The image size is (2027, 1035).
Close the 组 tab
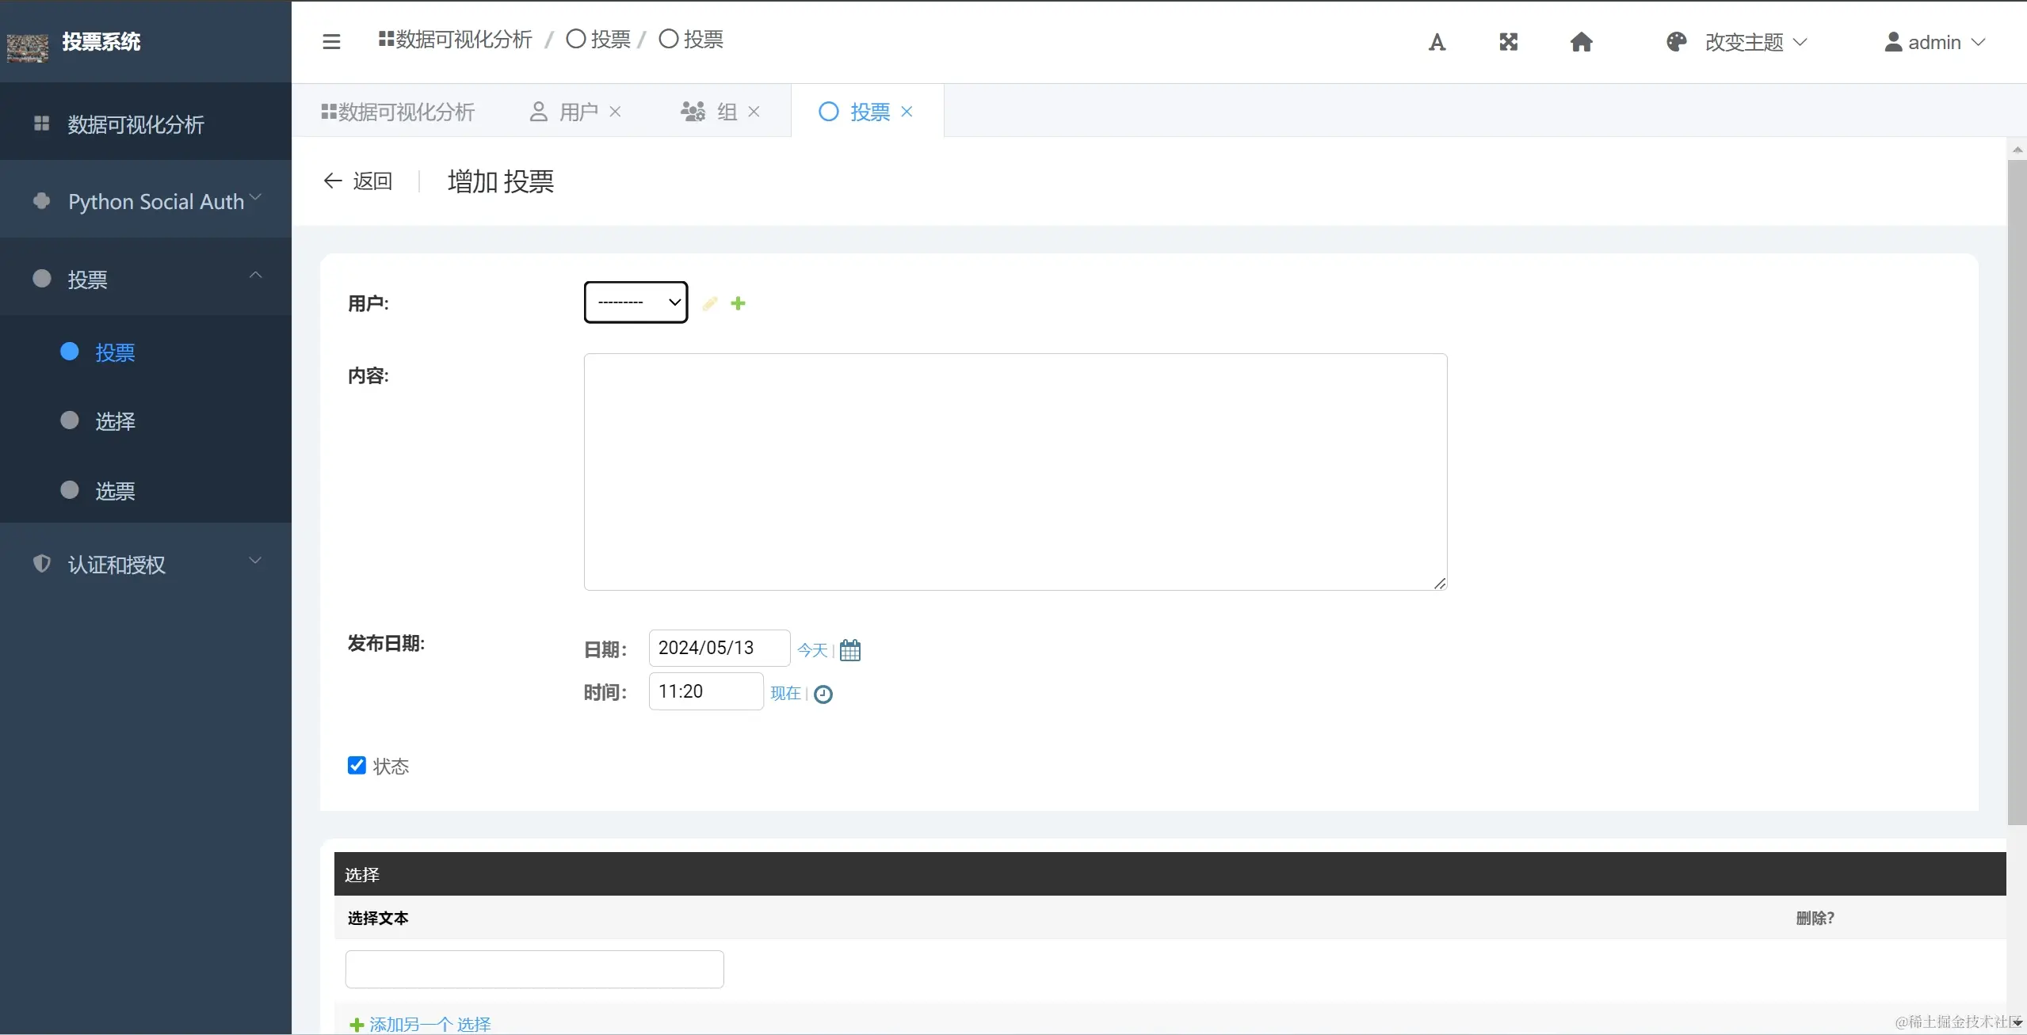click(754, 112)
